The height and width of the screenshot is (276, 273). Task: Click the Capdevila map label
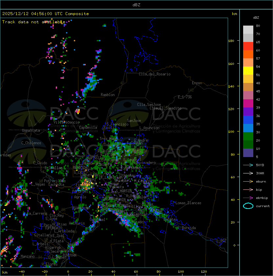click(x=88, y=128)
